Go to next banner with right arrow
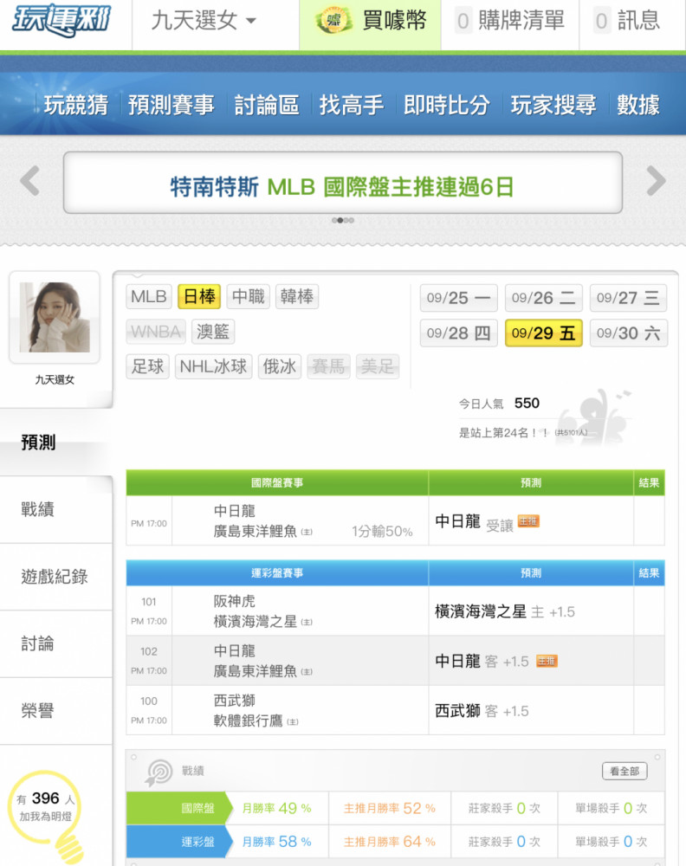Image resolution: width=686 pixels, height=866 pixels. 656,181
